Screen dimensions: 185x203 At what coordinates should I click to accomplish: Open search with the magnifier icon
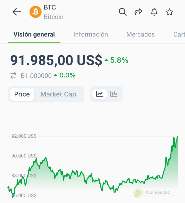[122, 12]
